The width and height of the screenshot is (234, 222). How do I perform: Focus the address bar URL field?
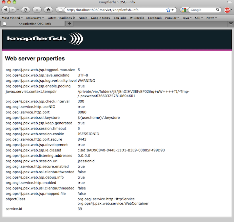point(115,10)
